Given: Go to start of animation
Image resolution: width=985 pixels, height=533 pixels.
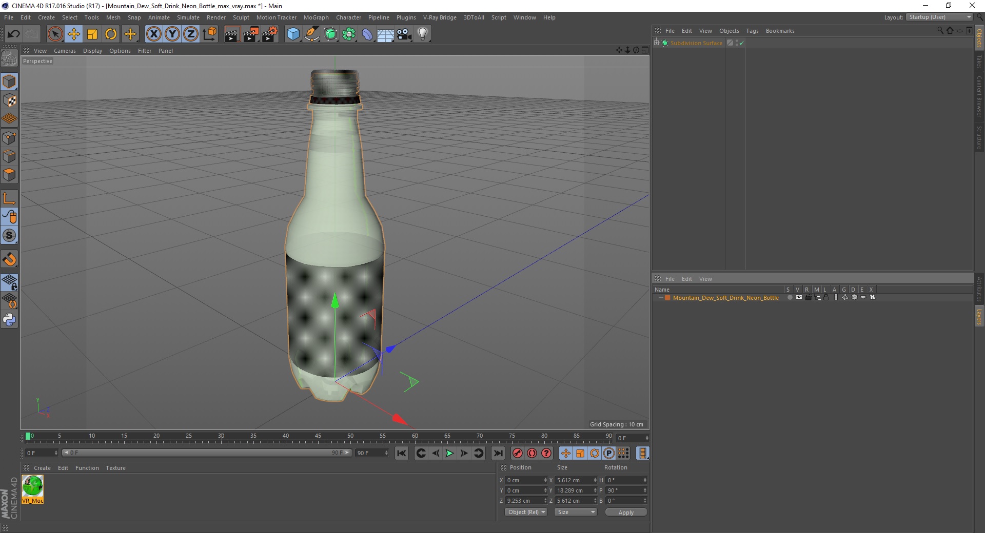Looking at the screenshot, I should click(x=402, y=453).
